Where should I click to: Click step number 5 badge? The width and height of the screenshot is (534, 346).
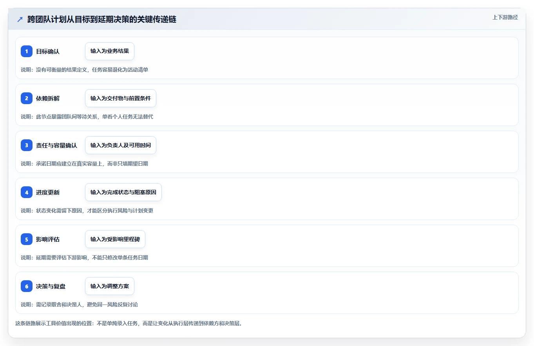click(27, 239)
